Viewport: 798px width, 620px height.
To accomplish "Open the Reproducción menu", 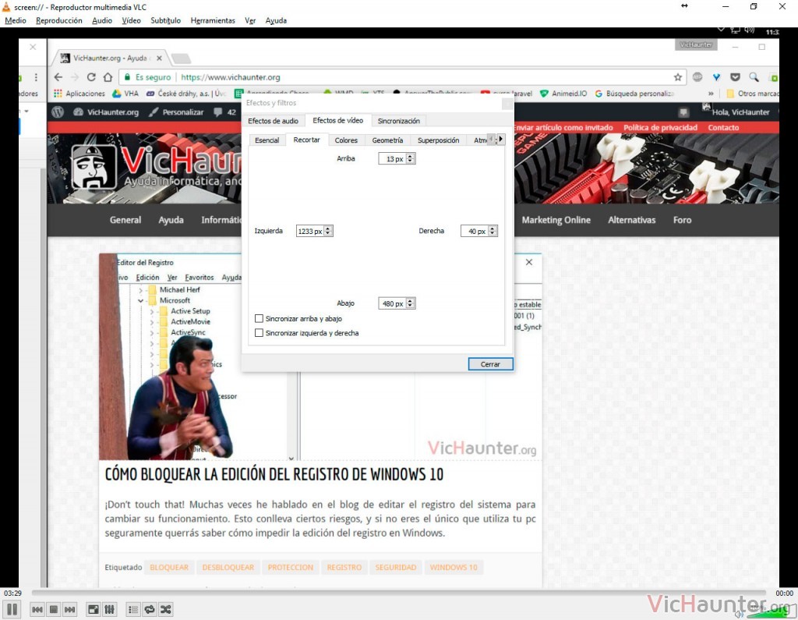I will (x=59, y=20).
